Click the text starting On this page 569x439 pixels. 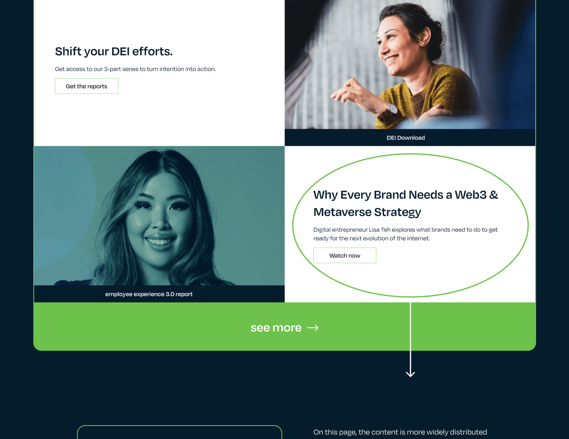[400, 432]
